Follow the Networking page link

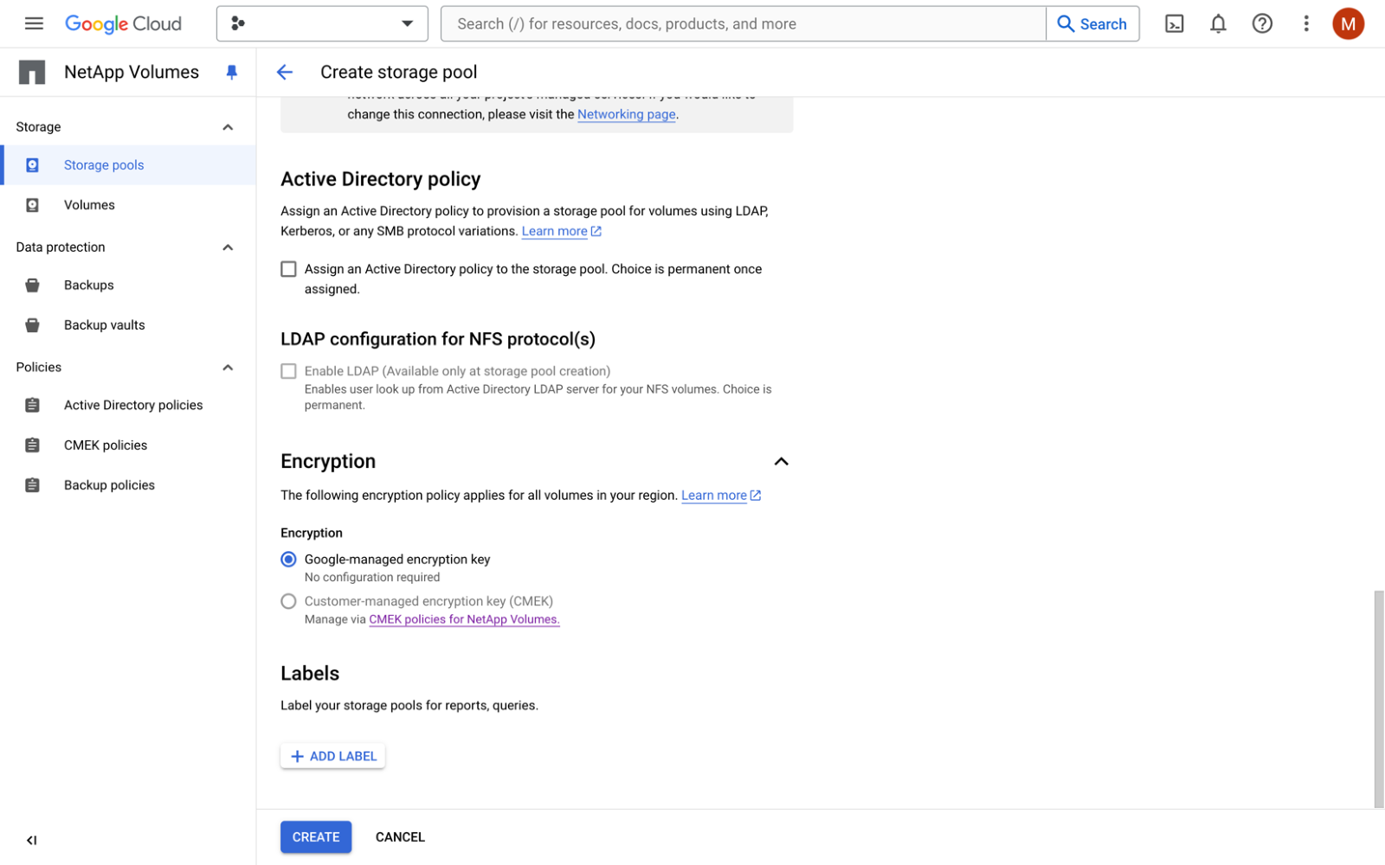tap(626, 114)
